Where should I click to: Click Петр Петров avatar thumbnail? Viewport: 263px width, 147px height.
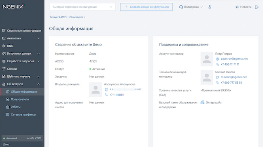pos(207,59)
